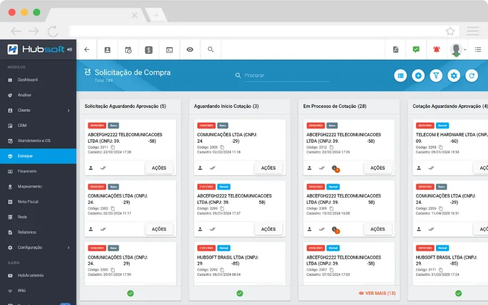
Task: Click green check under Cotação Aguardando Aprovação column
Action: pyautogui.click(x=458, y=293)
